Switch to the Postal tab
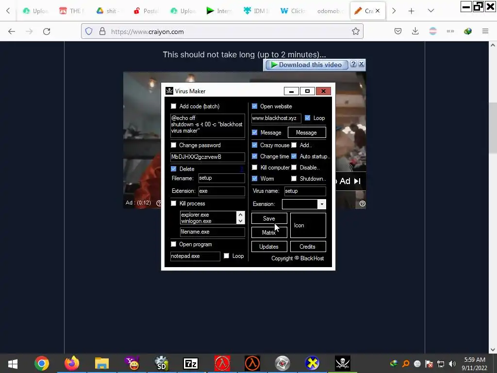The image size is (497, 373). [146, 11]
